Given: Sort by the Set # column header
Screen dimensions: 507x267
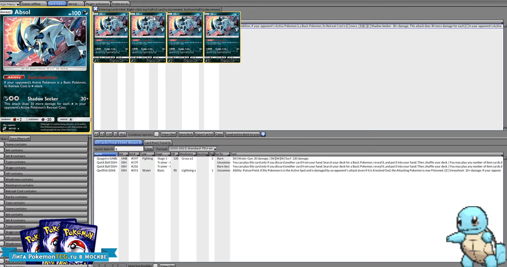Looking at the screenshot, I should pyautogui.click(x=134, y=154).
